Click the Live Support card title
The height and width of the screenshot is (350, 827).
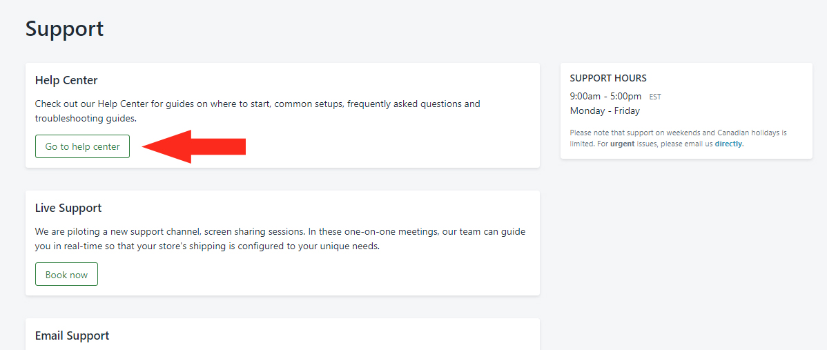(x=68, y=208)
